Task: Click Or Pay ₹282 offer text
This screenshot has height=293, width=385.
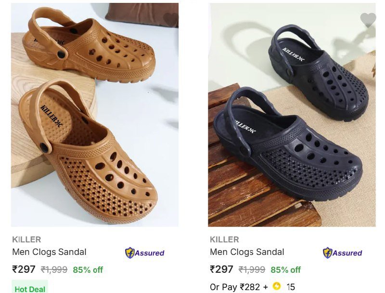Action: (235, 287)
